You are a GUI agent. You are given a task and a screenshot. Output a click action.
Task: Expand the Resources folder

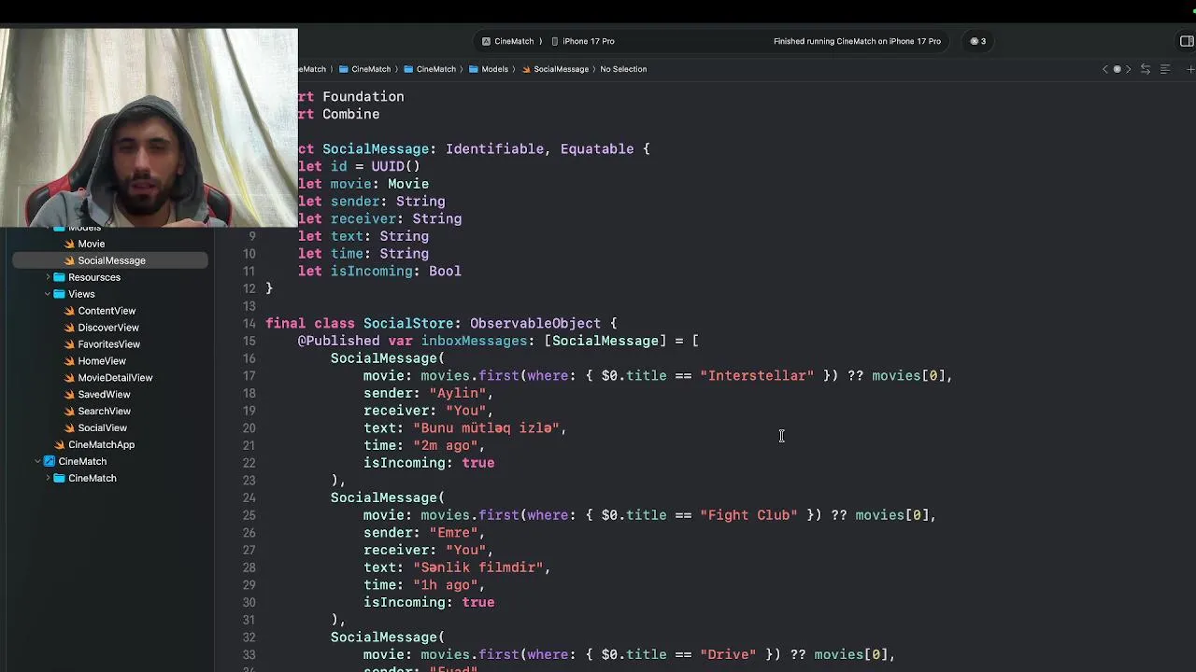[48, 277]
